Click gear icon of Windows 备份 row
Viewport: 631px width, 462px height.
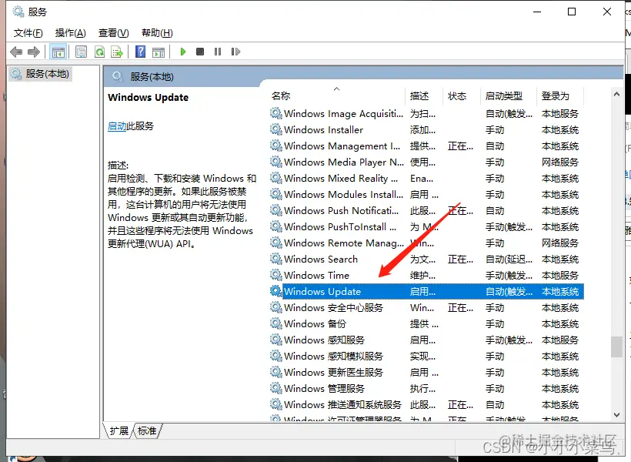coord(275,323)
